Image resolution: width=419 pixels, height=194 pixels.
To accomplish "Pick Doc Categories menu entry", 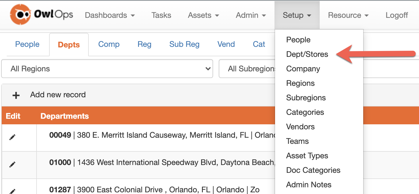I will pyautogui.click(x=313, y=170).
